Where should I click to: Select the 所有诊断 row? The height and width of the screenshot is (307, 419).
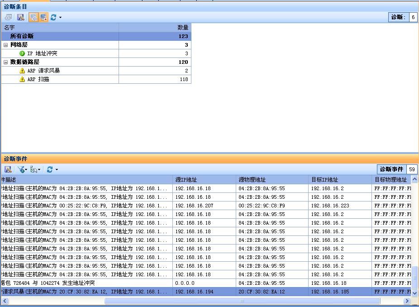click(x=96, y=36)
